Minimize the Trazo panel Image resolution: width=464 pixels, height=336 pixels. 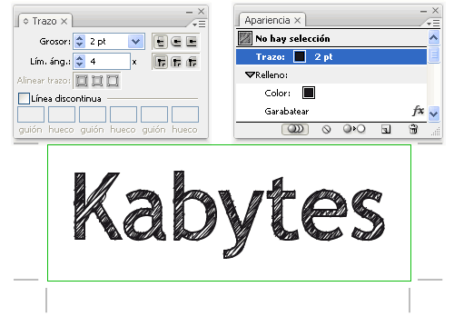pos(190,13)
